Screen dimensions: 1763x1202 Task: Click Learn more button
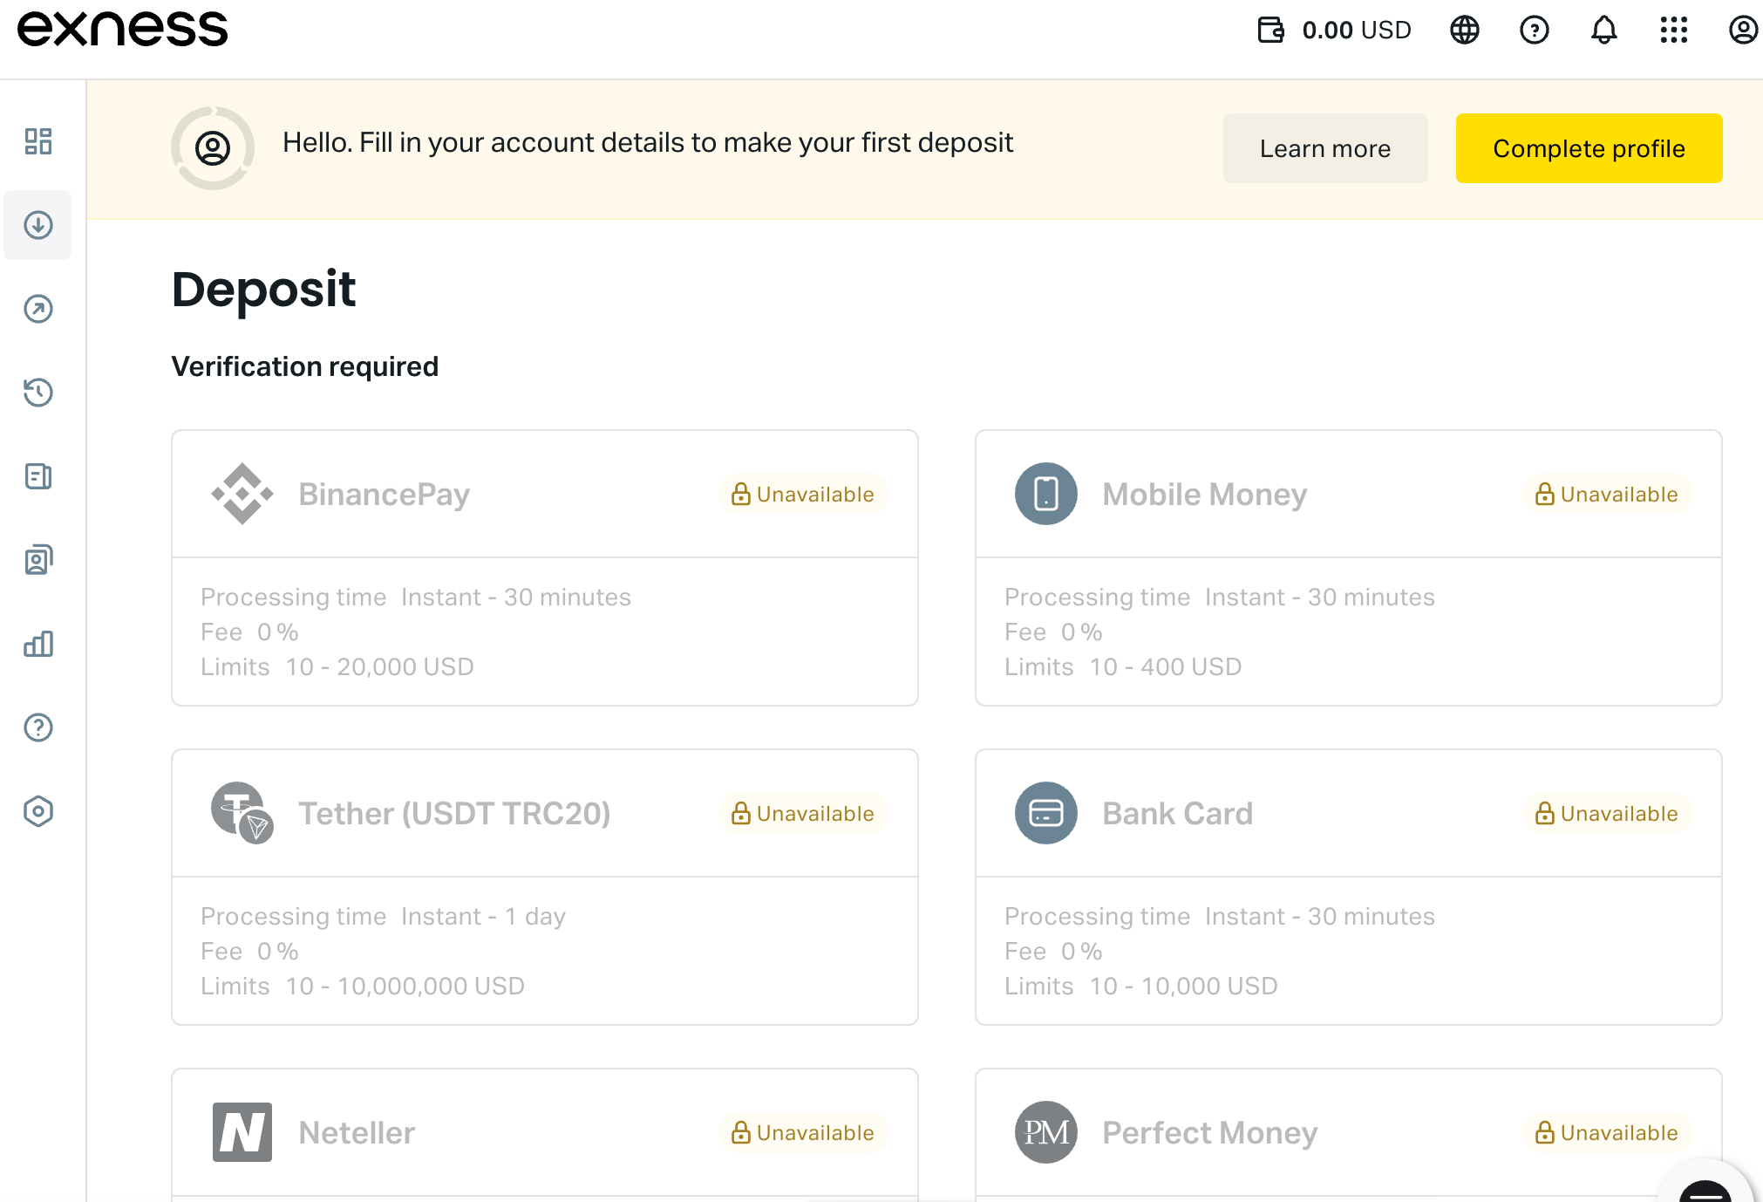pyautogui.click(x=1325, y=147)
